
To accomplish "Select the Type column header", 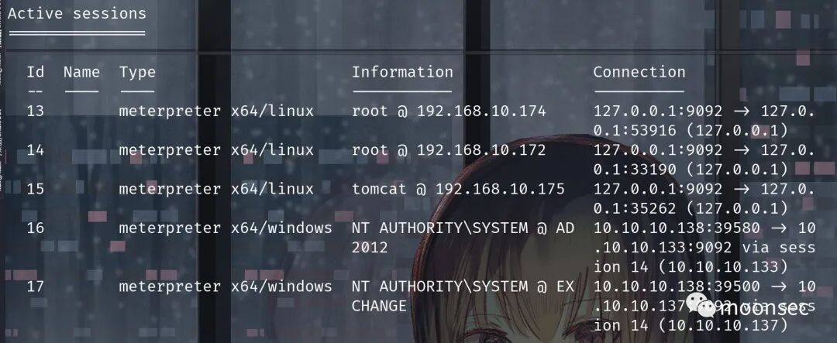I will (x=137, y=73).
